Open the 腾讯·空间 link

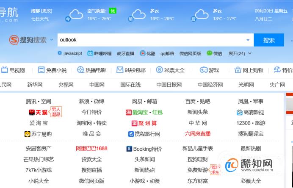click(39, 101)
